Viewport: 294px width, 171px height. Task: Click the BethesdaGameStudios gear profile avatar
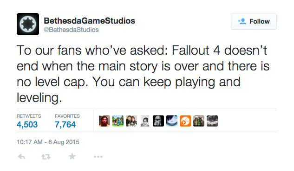pyautogui.click(x=28, y=24)
